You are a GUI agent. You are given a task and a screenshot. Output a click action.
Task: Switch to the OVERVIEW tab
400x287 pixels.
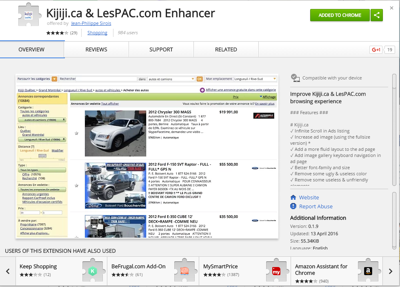(32, 50)
